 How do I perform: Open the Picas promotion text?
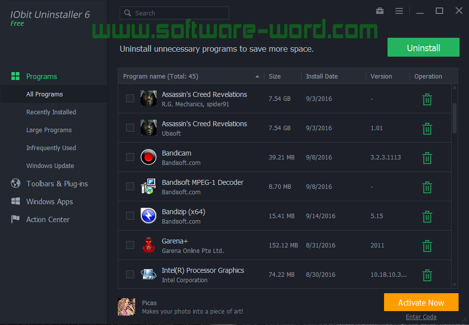[x=192, y=307]
